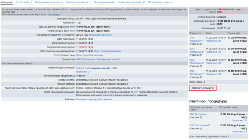Image resolution: width=249 pixels, height=140 pixels.
Task: Open the Извещение tab
Action: [7, 2]
